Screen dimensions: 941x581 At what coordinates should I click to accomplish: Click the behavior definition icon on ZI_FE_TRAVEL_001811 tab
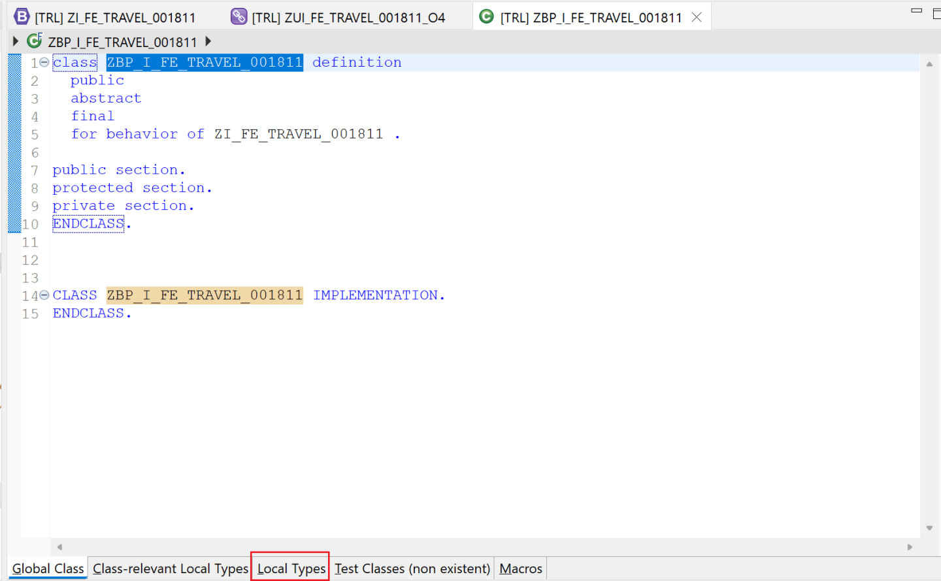coord(22,16)
